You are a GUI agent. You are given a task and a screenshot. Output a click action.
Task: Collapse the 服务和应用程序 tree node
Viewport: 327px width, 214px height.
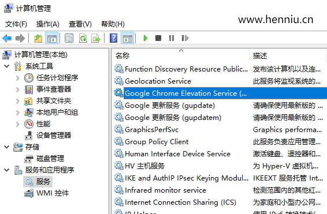7,170
